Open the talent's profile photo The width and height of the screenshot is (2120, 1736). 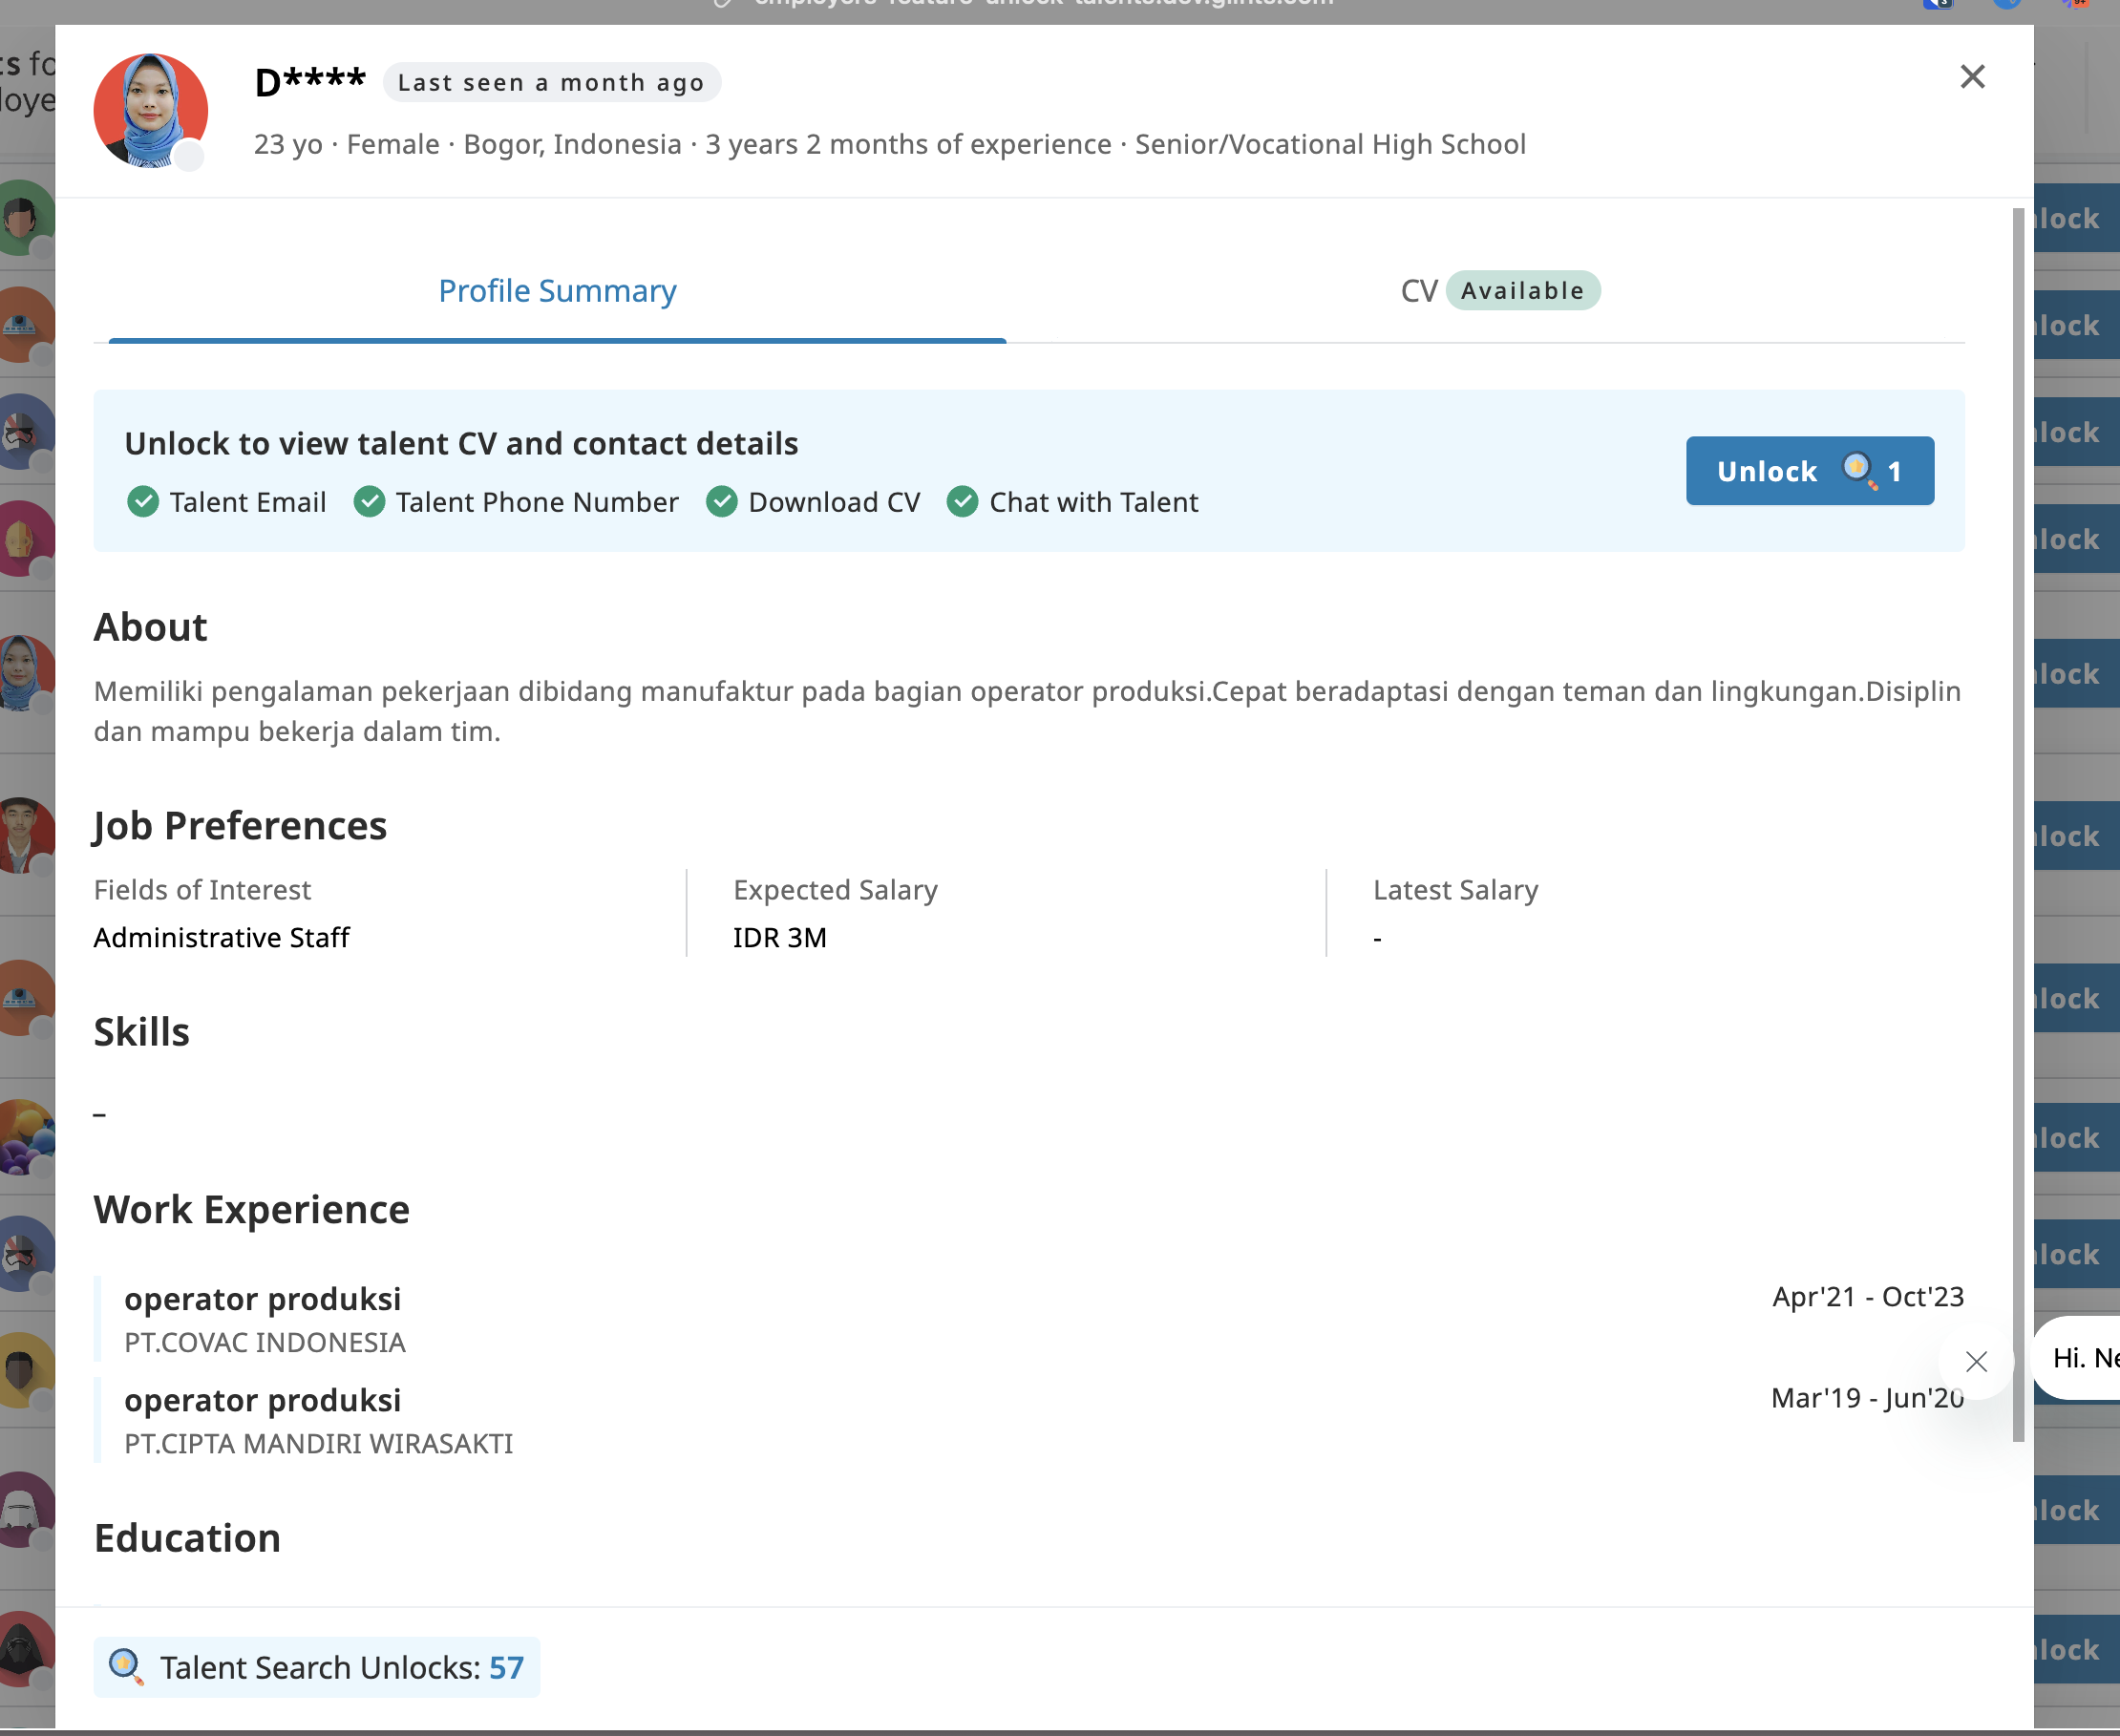[x=151, y=110]
